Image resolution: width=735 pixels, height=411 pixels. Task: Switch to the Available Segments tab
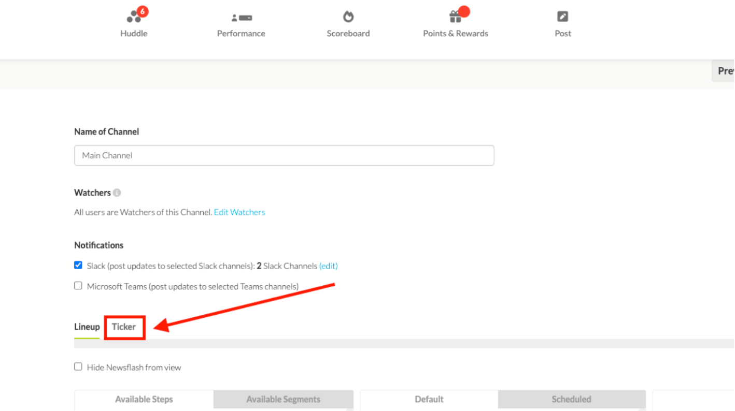point(283,399)
